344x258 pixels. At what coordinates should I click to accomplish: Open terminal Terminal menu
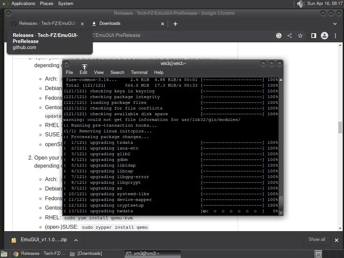(139, 73)
